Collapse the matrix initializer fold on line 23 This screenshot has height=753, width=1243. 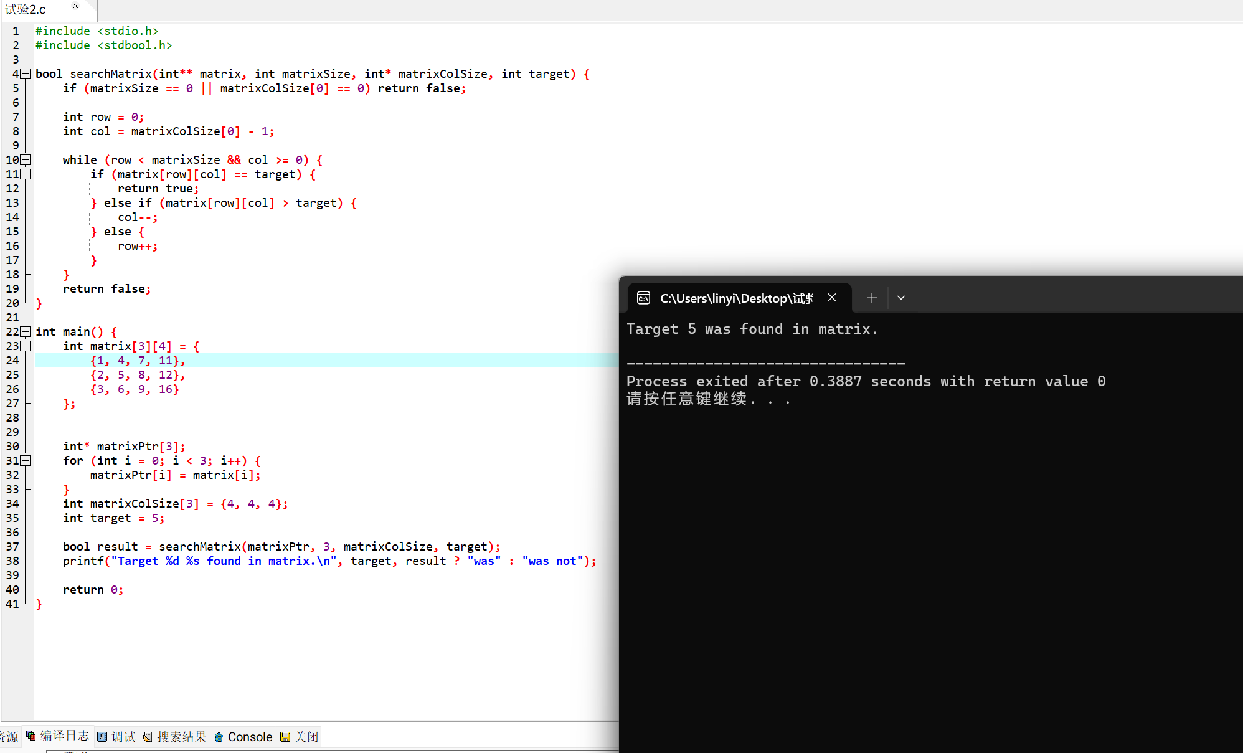tap(26, 346)
